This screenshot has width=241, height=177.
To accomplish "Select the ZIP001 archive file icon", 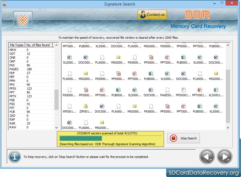I will (x=86, y=106).
